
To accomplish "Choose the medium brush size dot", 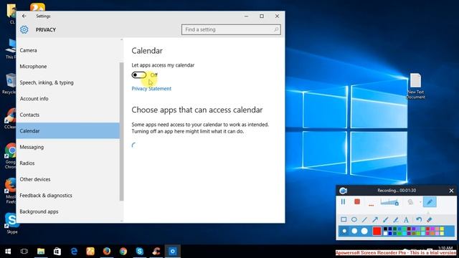I will pyautogui.click(x=354, y=231).
